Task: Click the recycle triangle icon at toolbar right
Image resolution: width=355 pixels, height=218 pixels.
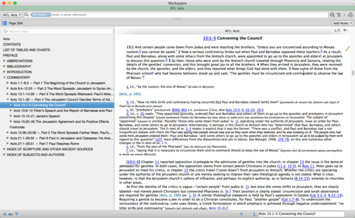Action: coord(350,14)
